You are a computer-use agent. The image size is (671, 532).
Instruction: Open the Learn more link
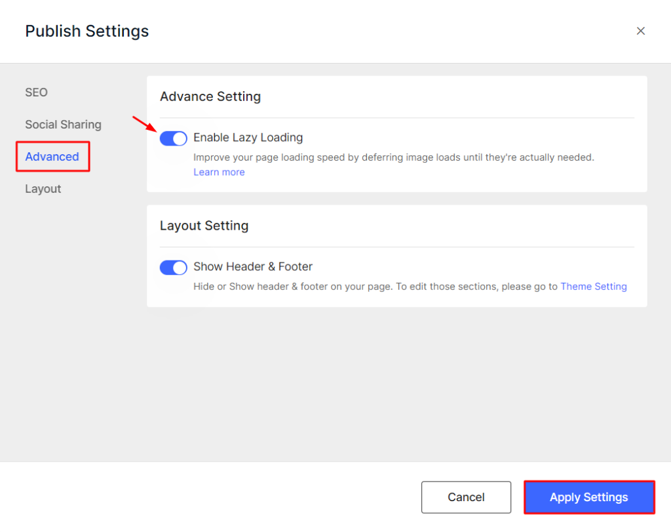pyautogui.click(x=219, y=173)
